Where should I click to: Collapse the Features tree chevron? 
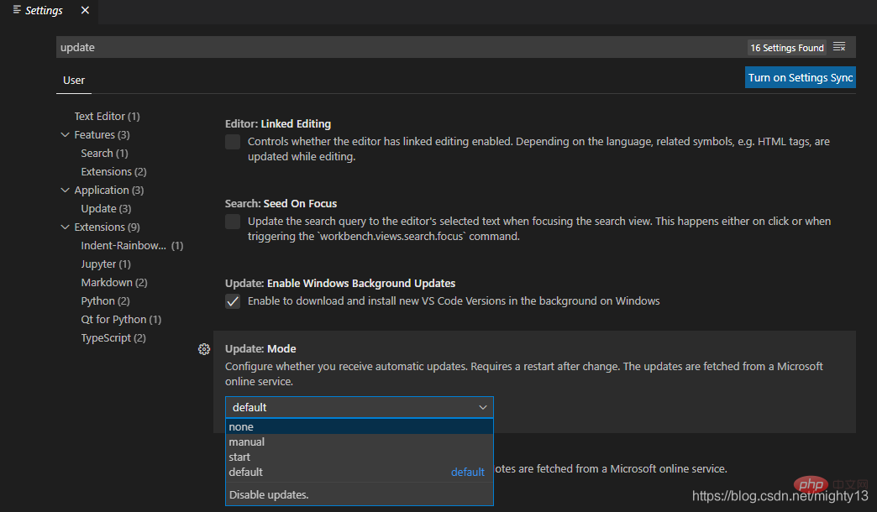(65, 134)
